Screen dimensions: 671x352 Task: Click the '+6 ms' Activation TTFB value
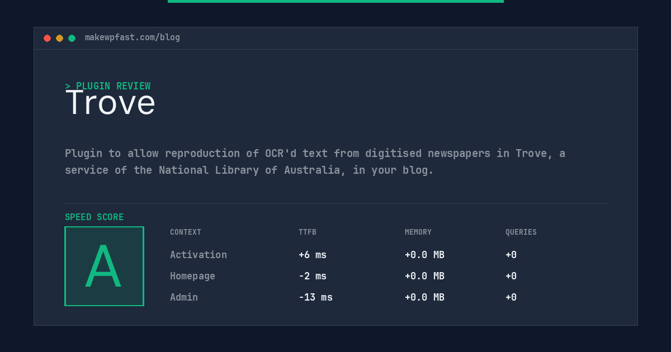313,255
